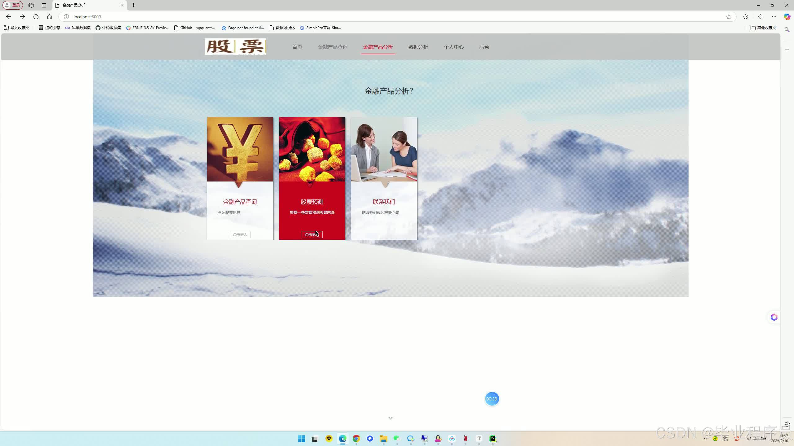Click 点击进入 on 股票预测 card

pyautogui.click(x=312, y=234)
